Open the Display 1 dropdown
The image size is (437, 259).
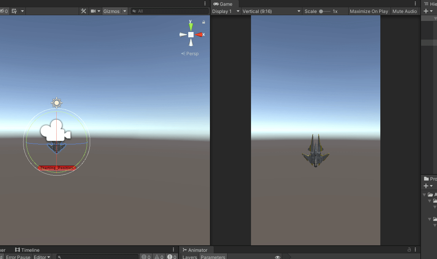(x=226, y=11)
